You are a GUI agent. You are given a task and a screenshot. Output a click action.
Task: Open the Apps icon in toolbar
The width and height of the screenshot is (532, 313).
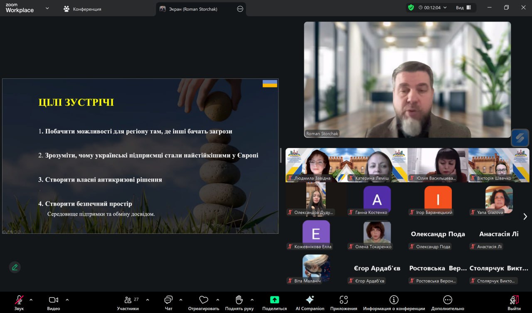tap(343, 300)
